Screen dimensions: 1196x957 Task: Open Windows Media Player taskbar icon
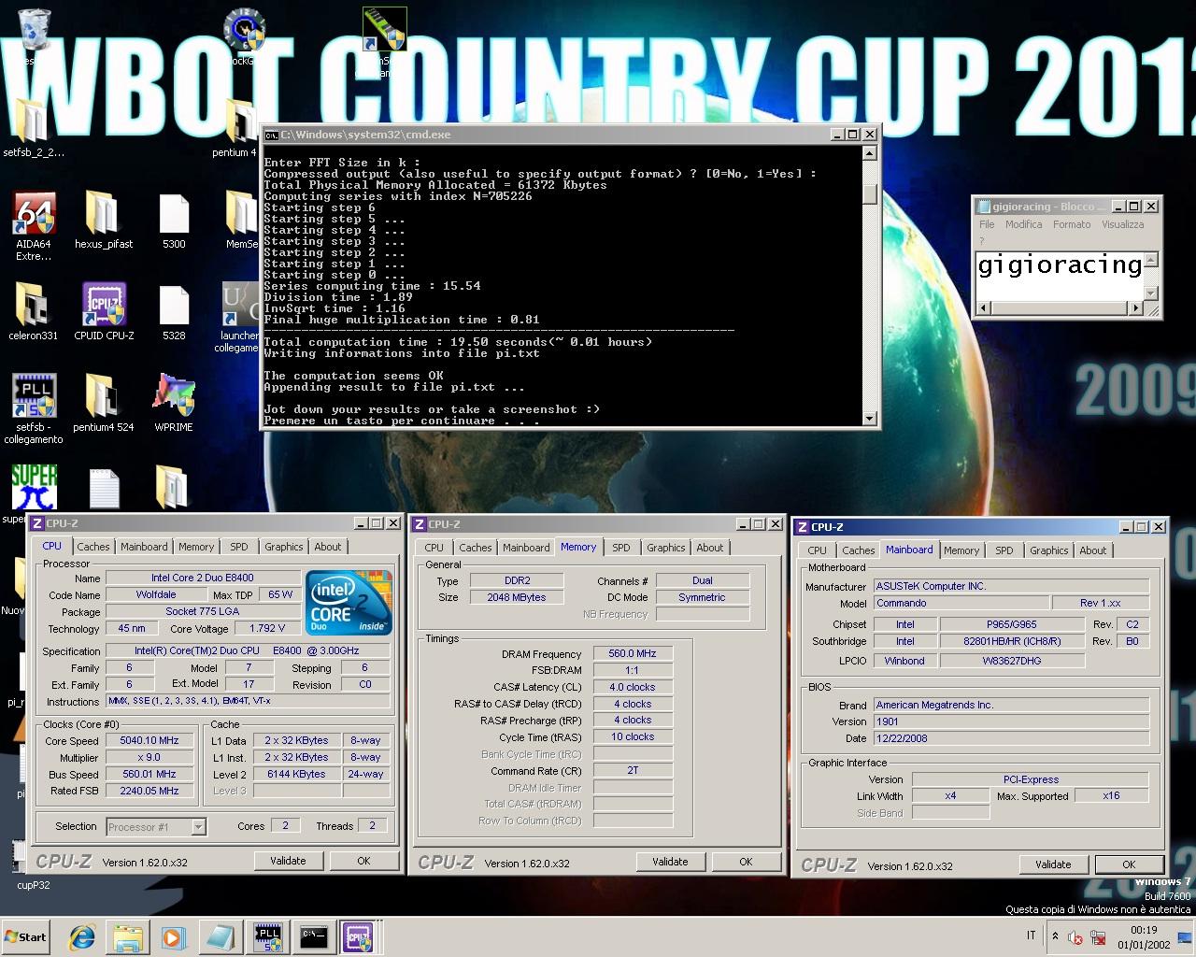pos(173,936)
